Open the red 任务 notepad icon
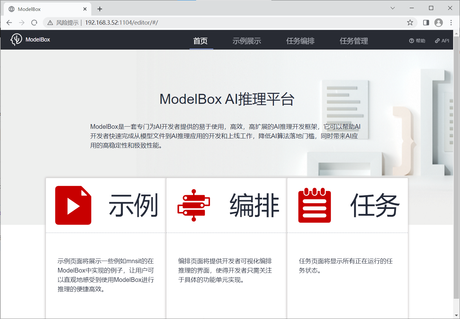The image size is (460, 319). [x=314, y=205]
